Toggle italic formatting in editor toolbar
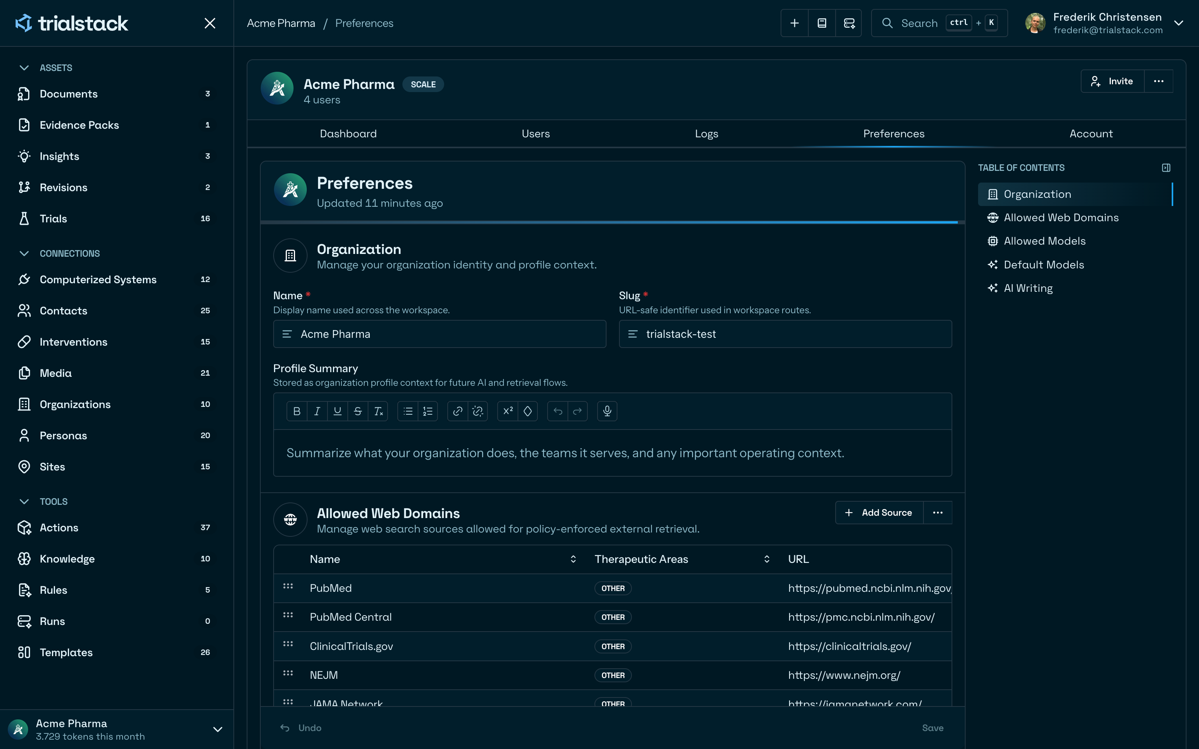The image size is (1199, 749). tap(317, 411)
